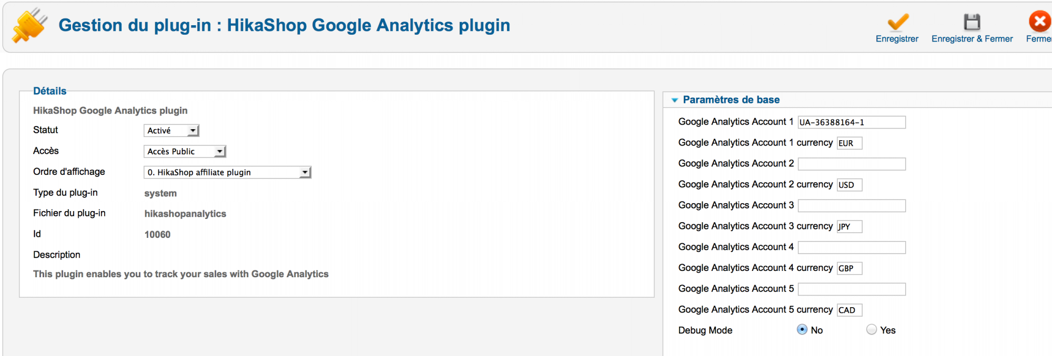Click the Account 1 currency EUR field
The height and width of the screenshot is (356, 1052).
coord(849,143)
